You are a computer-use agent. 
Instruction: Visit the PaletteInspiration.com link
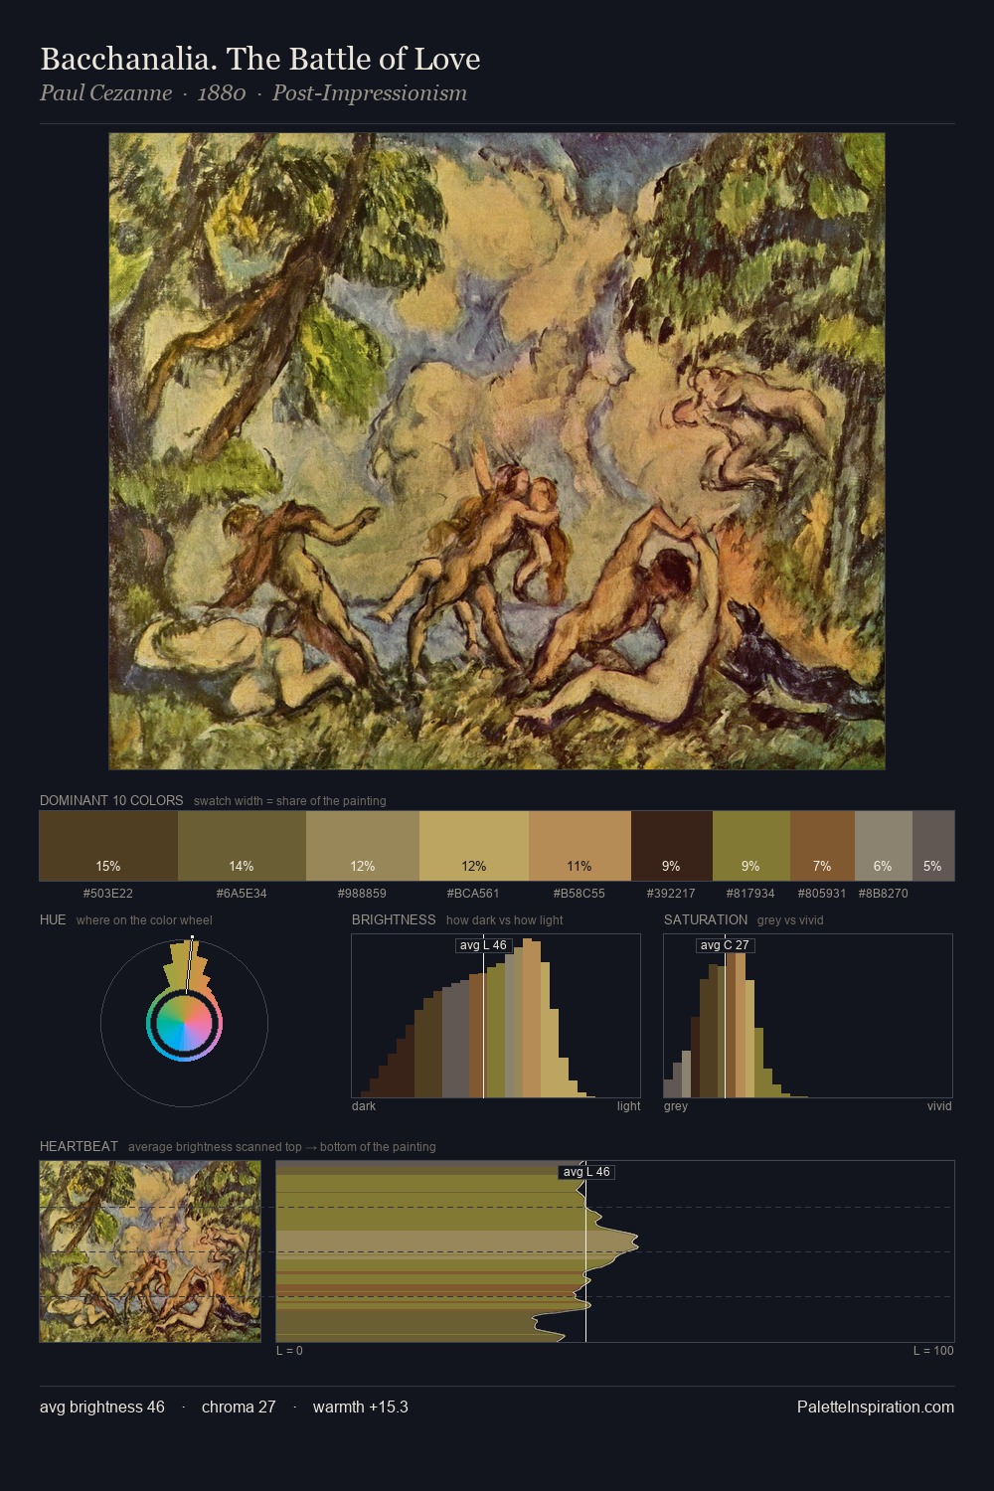click(x=876, y=1407)
